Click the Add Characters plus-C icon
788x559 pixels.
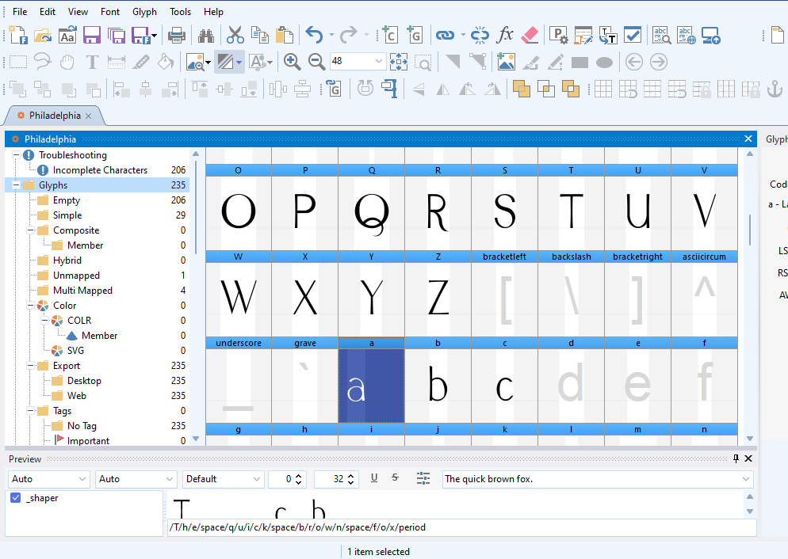click(389, 36)
